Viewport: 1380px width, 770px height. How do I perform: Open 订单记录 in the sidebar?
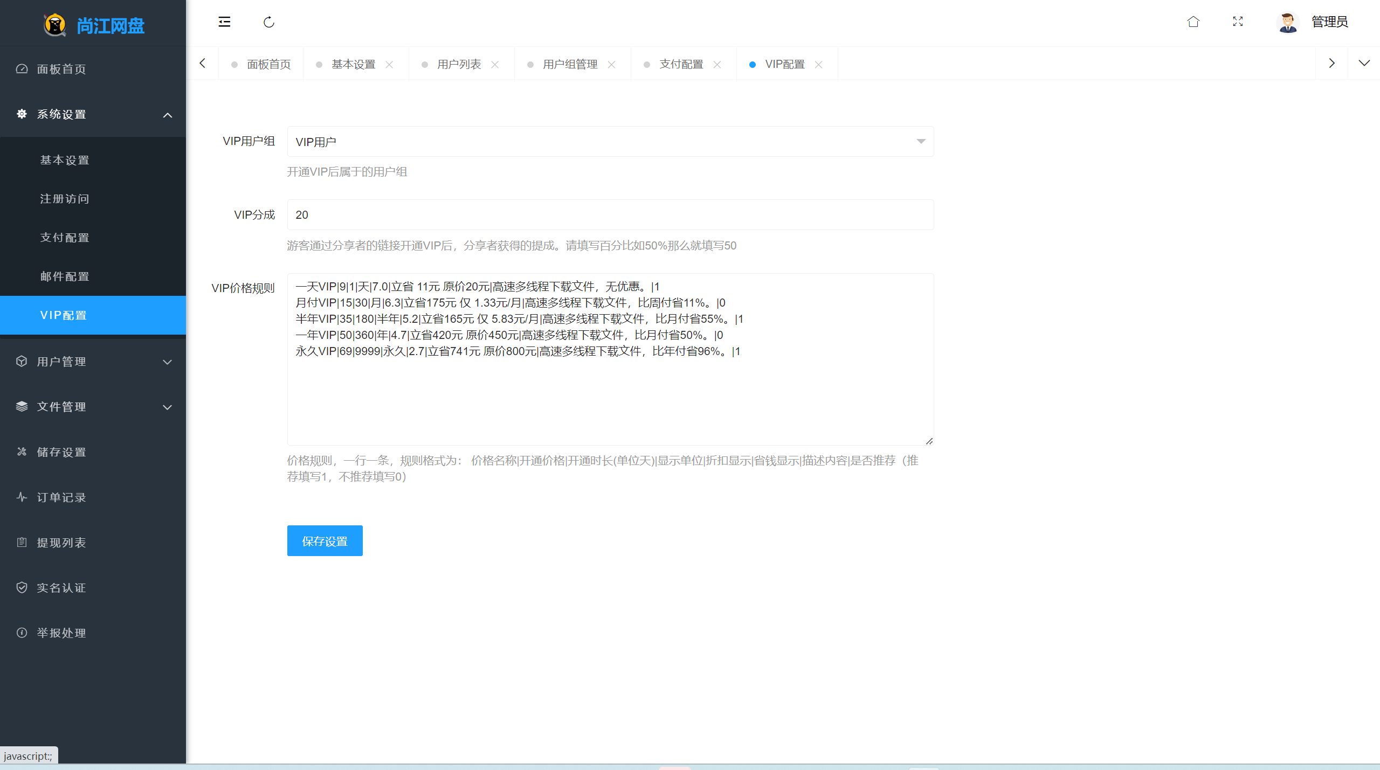coord(93,497)
